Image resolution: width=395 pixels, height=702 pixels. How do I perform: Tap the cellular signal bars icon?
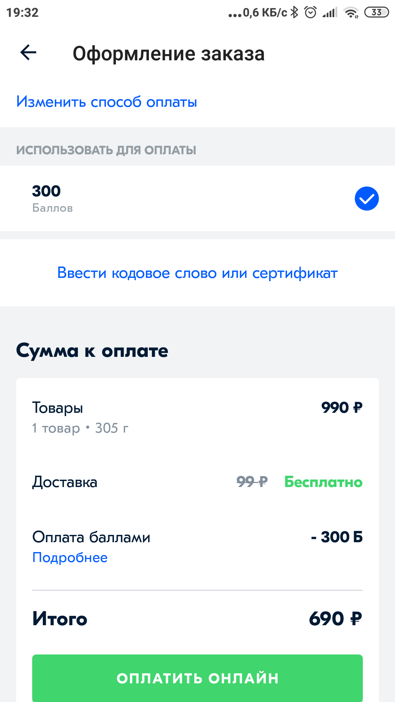[x=330, y=13]
